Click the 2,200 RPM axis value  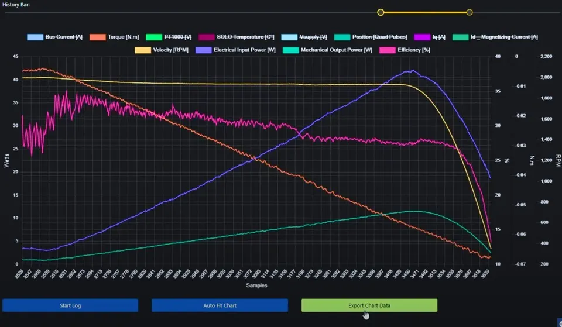[546, 56]
